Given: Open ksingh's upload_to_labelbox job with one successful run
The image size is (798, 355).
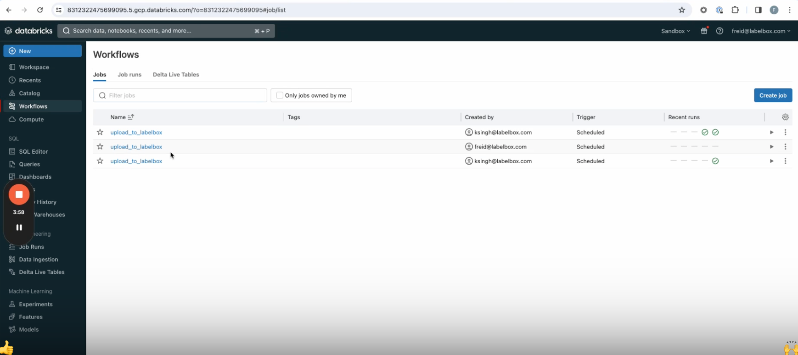Looking at the screenshot, I should 136,161.
